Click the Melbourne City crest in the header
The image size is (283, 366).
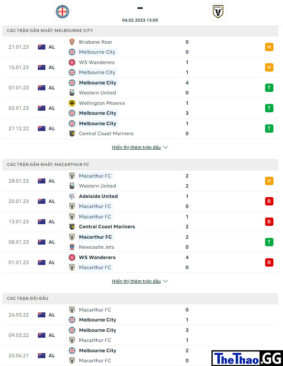click(x=62, y=12)
